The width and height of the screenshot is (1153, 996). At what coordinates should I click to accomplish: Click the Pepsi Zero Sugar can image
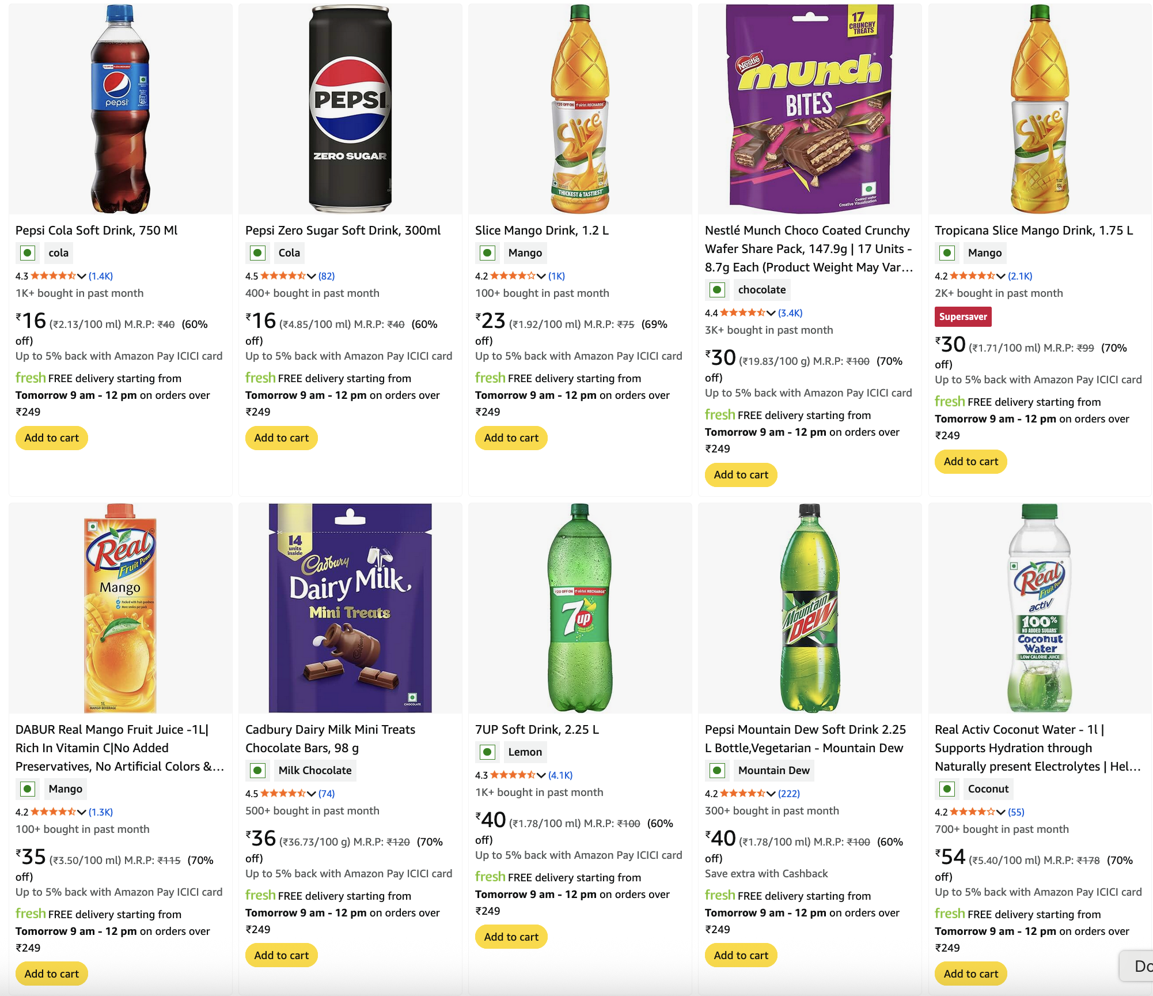[350, 110]
